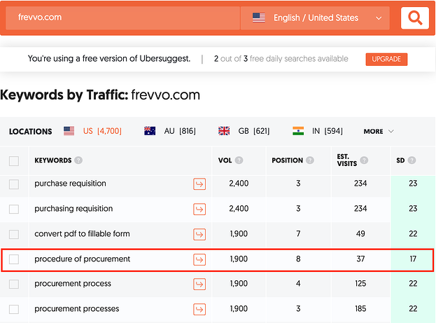
Task: Open link arrow for convert pdf to fillable form
Action: click(199, 234)
